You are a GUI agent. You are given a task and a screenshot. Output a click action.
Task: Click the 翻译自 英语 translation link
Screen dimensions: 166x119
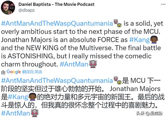32,72
